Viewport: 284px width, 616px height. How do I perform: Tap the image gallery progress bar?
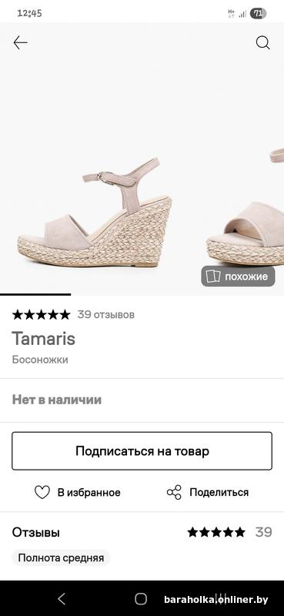[x=35, y=294]
